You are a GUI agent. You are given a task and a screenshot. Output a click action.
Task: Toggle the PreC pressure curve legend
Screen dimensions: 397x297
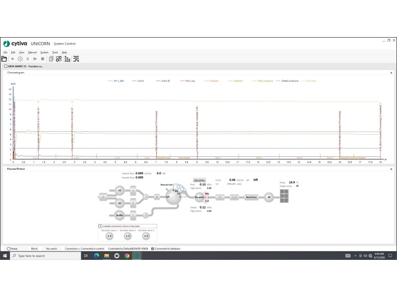coord(263,81)
